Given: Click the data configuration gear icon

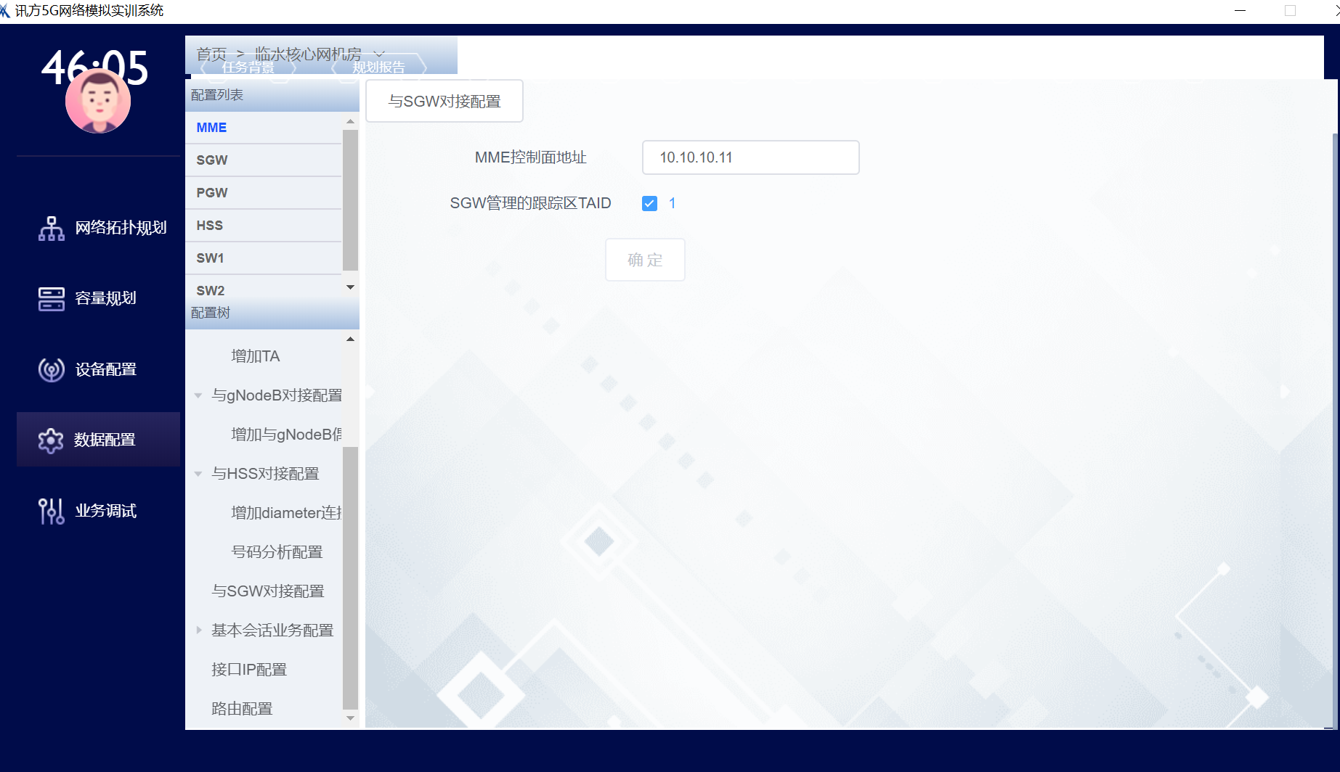Looking at the screenshot, I should (x=51, y=440).
